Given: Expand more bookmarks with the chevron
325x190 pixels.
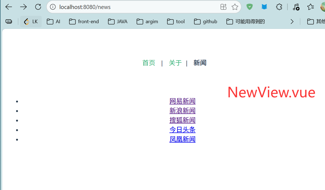Looking at the screenshot, I should click(292, 22).
